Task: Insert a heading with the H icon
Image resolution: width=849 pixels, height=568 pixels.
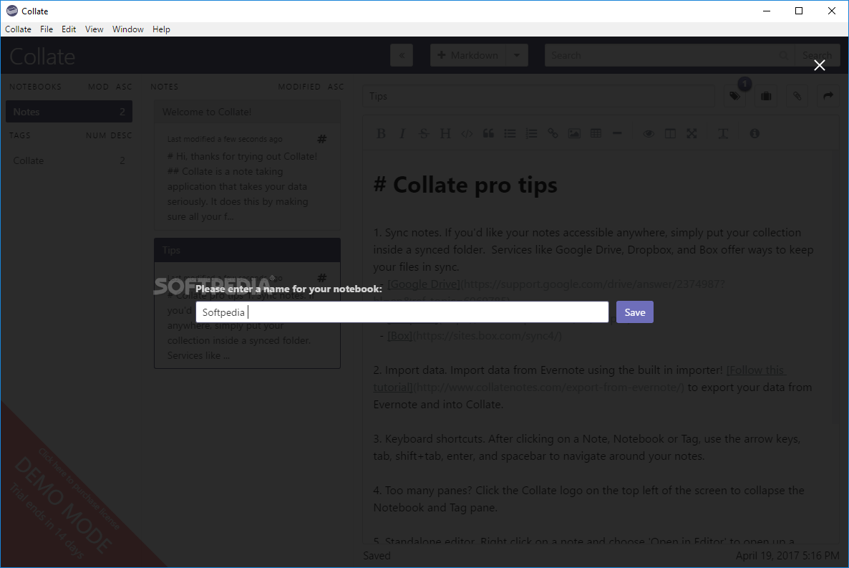Action: tap(445, 133)
